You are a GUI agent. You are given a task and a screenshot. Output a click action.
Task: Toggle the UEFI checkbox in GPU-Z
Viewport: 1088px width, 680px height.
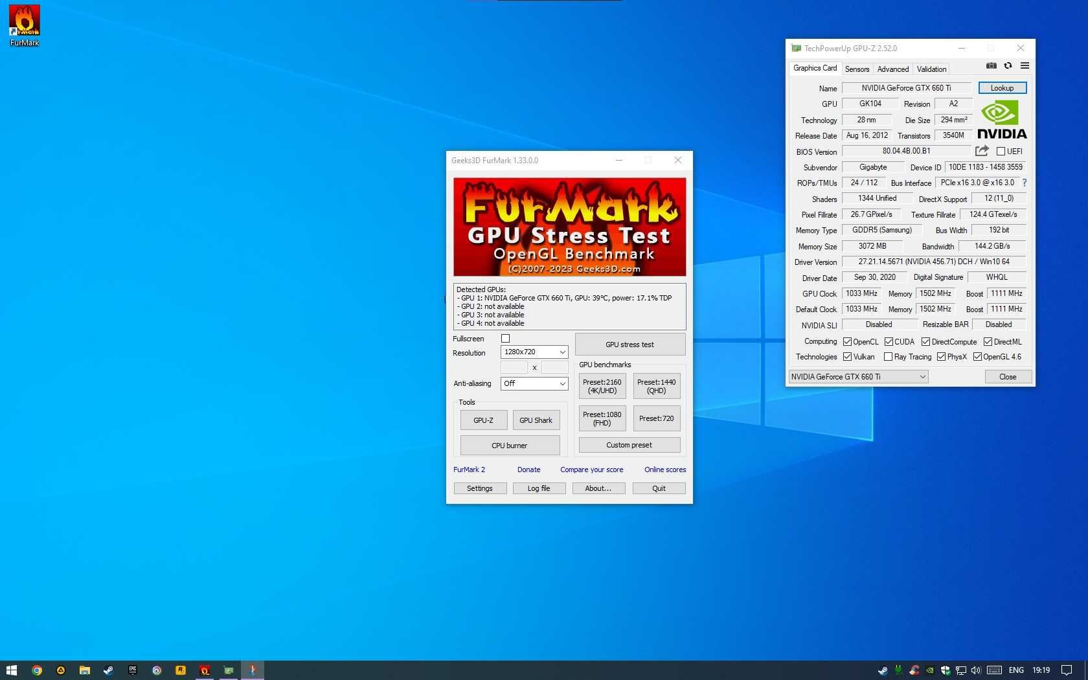(x=1001, y=152)
